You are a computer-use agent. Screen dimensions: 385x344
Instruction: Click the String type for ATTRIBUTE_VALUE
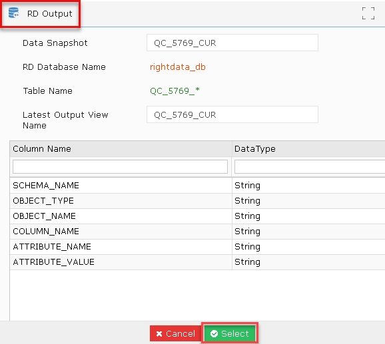tap(247, 262)
